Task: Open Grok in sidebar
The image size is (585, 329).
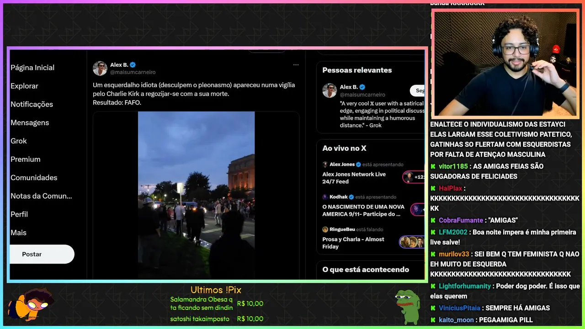Action: [19, 141]
